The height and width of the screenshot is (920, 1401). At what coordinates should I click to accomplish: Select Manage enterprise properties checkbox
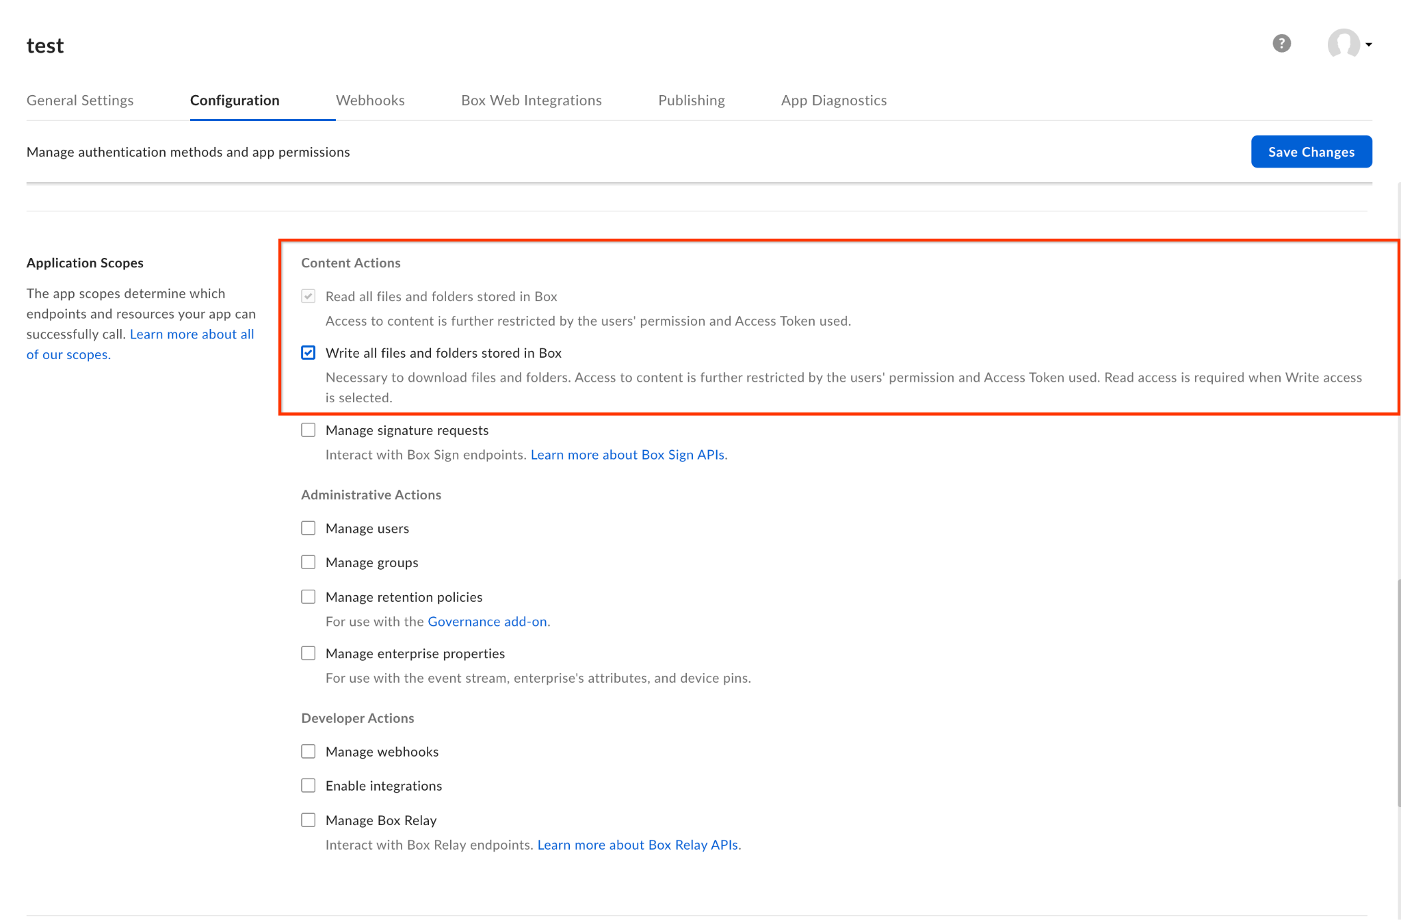tap(309, 653)
